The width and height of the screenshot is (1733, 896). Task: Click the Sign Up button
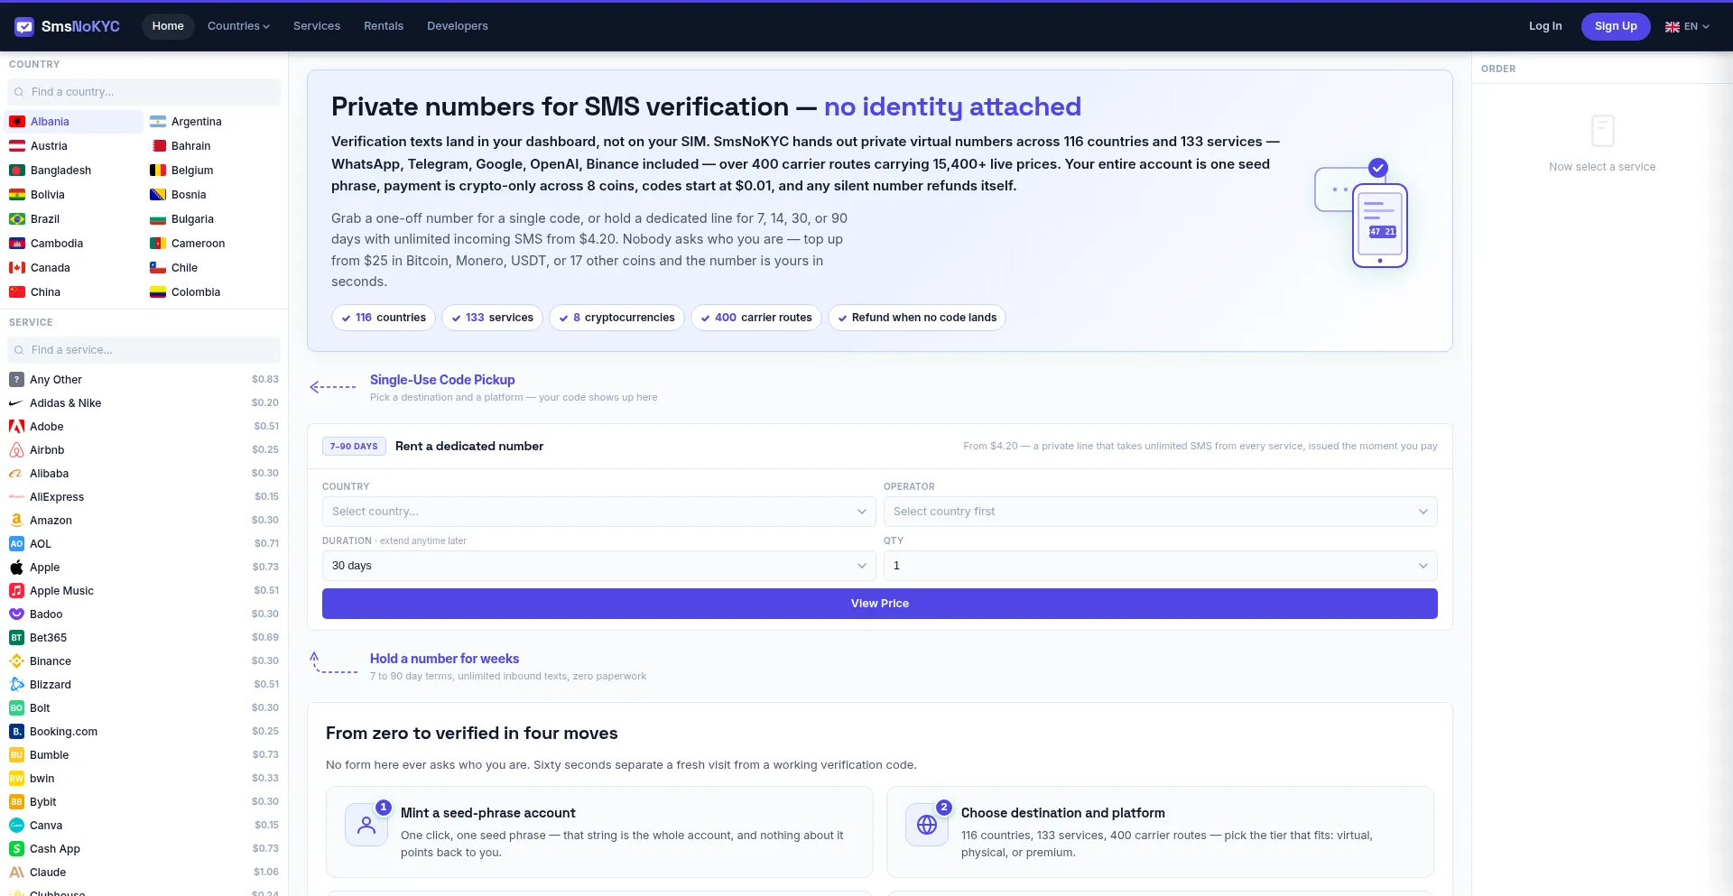click(1616, 26)
